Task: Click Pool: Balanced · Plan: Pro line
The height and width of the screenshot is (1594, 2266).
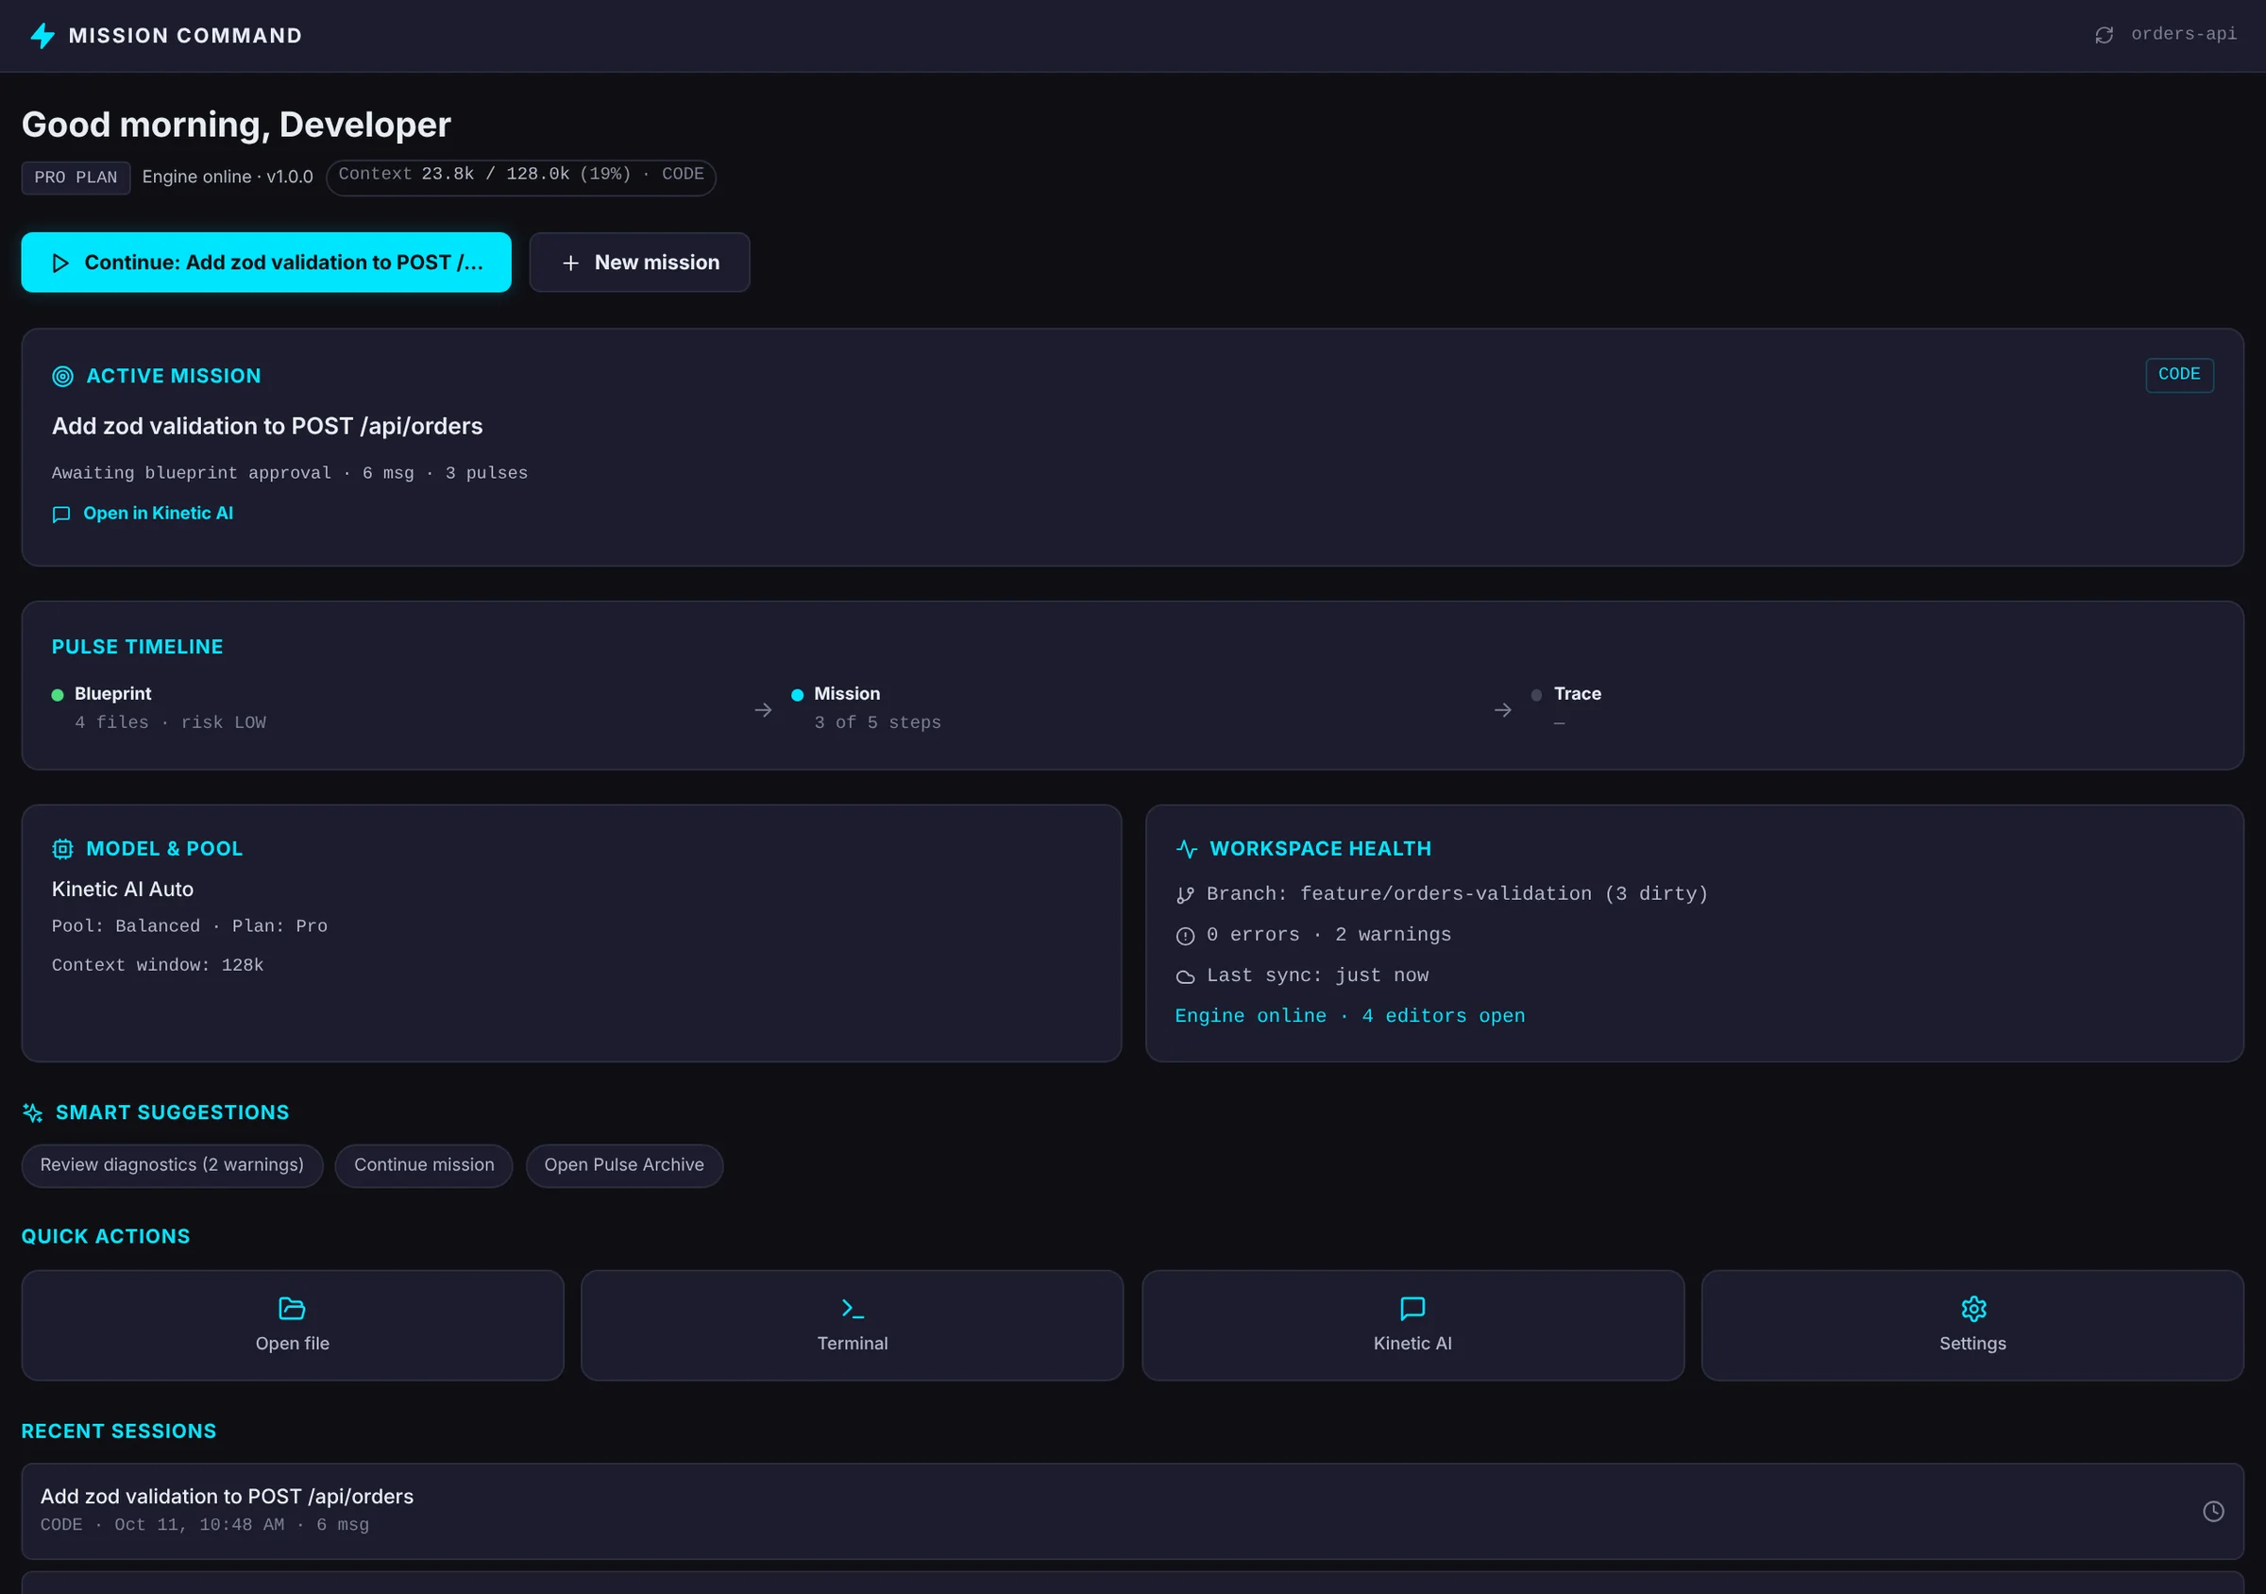Action: pos(190,926)
